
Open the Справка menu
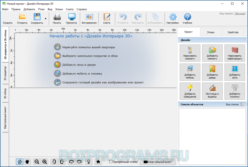pos(81,9)
